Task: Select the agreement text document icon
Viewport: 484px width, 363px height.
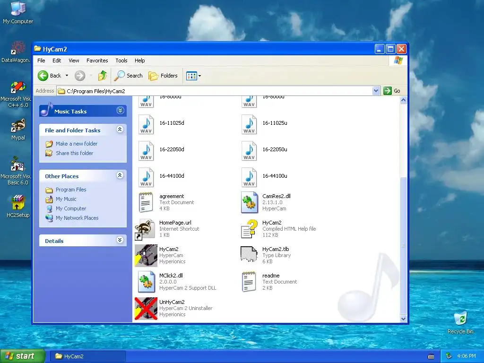Action: click(146, 202)
